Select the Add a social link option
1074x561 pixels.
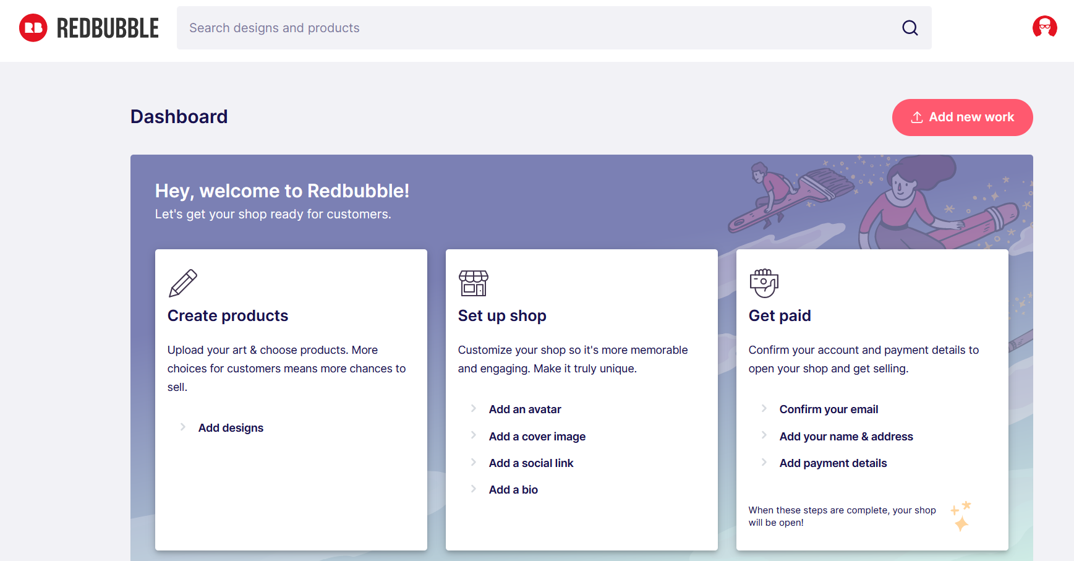click(531, 463)
